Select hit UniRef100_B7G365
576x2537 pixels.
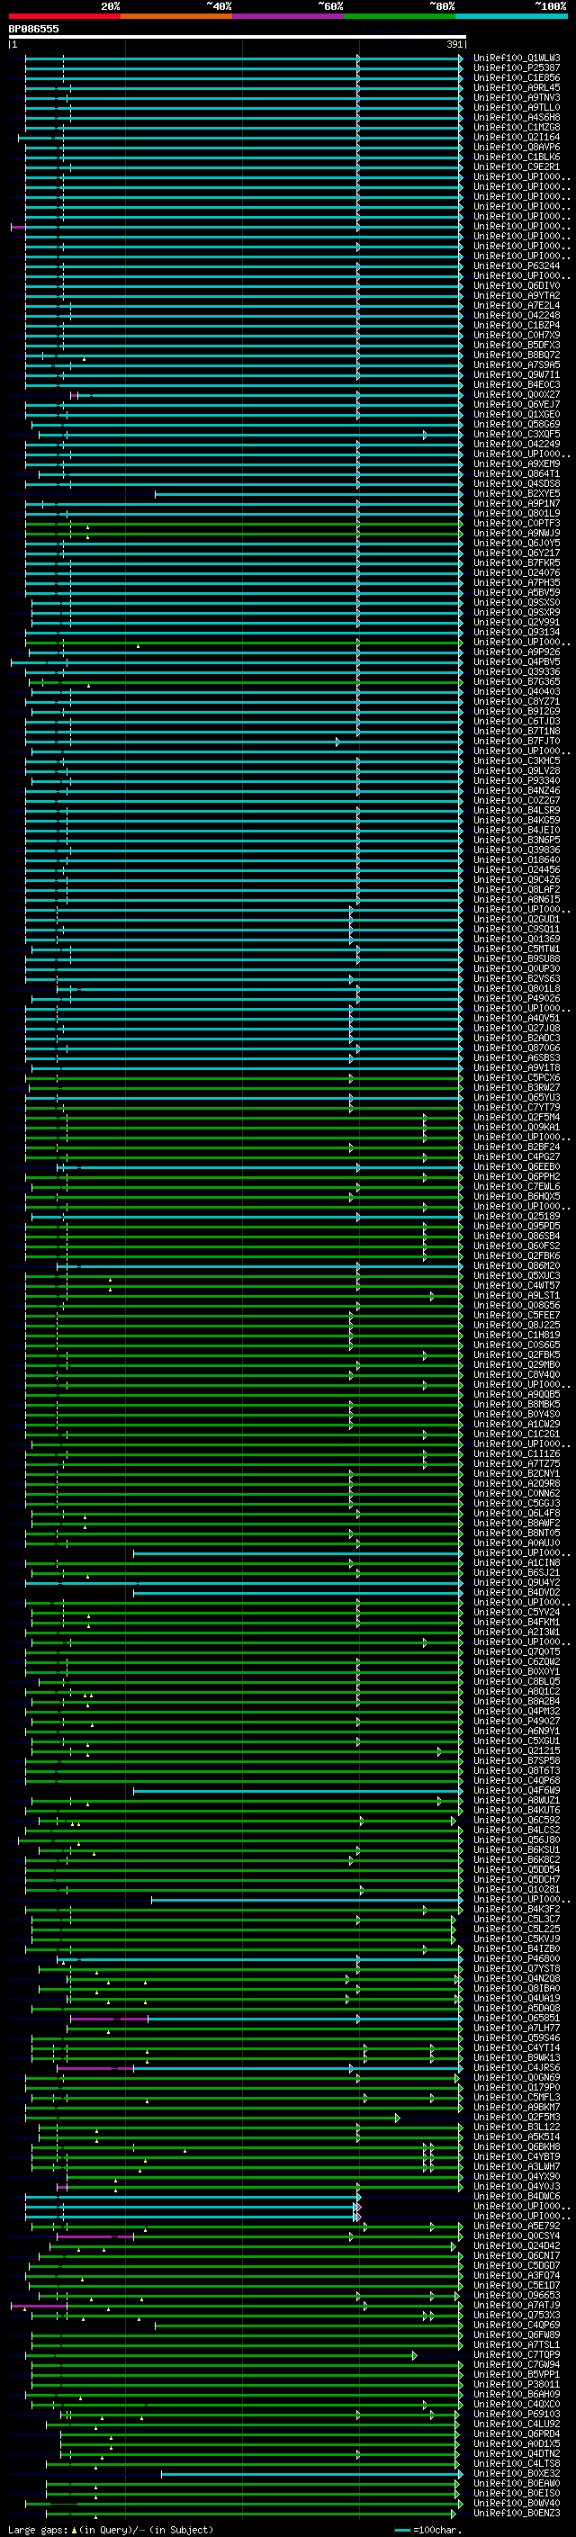pos(516,681)
